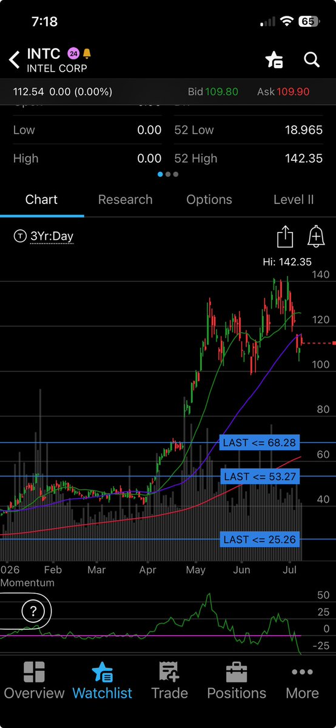Tap the Ask 109.90 price
336x728 pixels.
[x=283, y=92]
